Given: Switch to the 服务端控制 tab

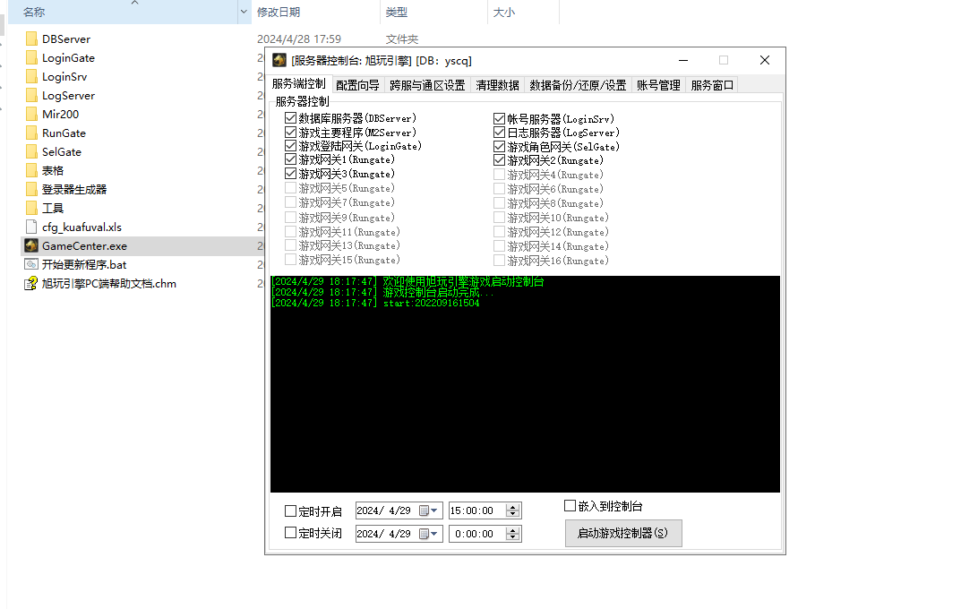Looking at the screenshot, I should coord(299,83).
